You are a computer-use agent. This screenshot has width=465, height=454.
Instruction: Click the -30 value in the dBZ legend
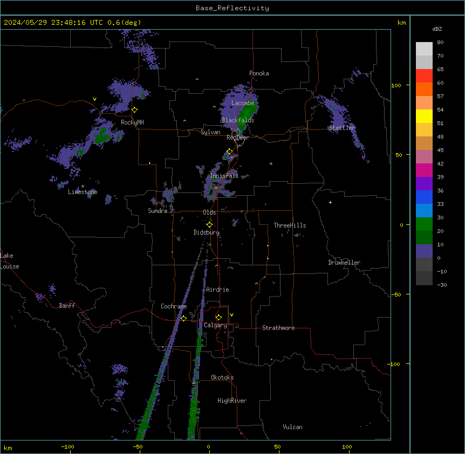442,285
